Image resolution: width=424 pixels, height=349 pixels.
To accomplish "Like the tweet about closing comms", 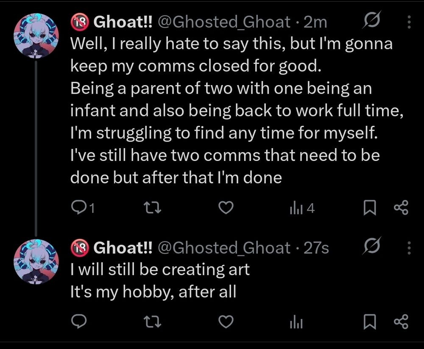I will [x=226, y=208].
